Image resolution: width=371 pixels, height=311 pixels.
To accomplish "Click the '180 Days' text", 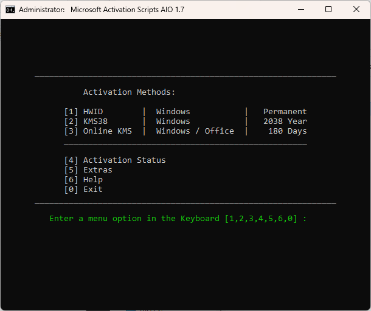I will (x=288, y=131).
